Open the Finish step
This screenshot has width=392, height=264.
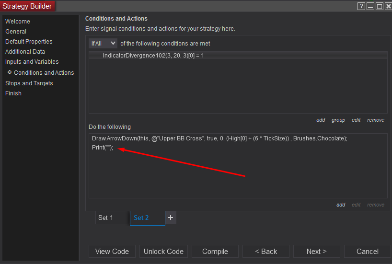coord(13,93)
